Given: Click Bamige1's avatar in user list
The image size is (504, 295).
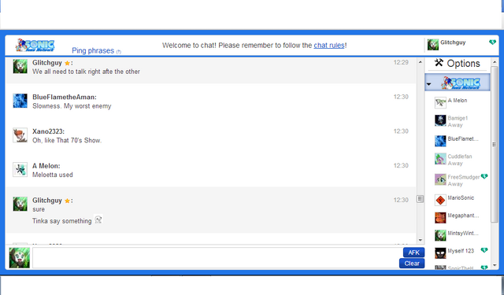Looking at the screenshot, I should coord(440,120).
